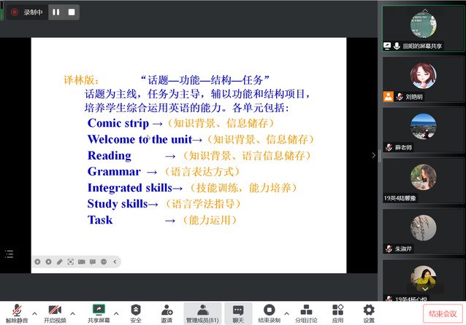Unmute the microphone (解除静音)
Viewport: 466px width, 325px height.
[15, 313]
